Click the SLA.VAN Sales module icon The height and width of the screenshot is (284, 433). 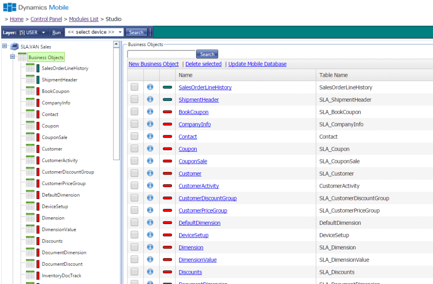(14, 46)
